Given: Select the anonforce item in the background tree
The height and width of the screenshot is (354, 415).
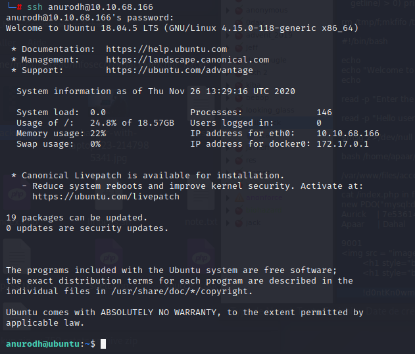Looking at the screenshot, I should click(264, 198).
